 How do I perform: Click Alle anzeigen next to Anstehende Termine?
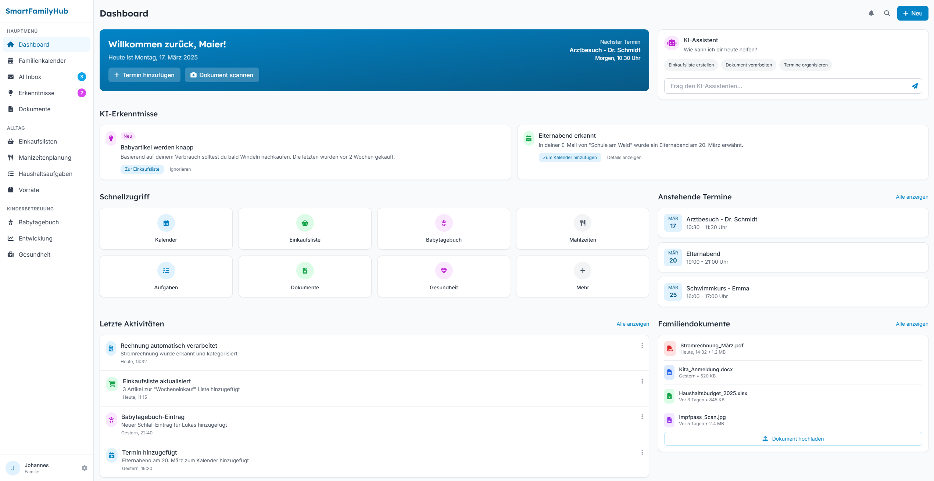[x=912, y=197]
